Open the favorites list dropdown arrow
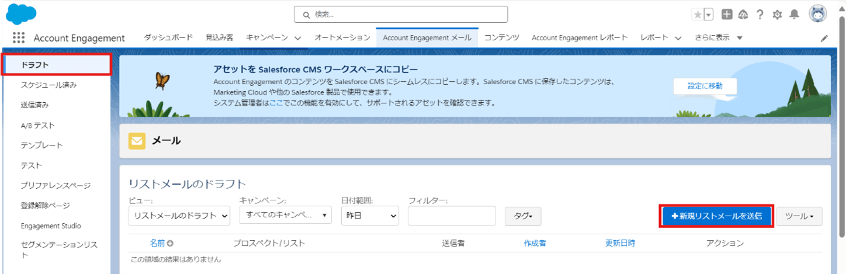846x274 pixels. [709, 14]
